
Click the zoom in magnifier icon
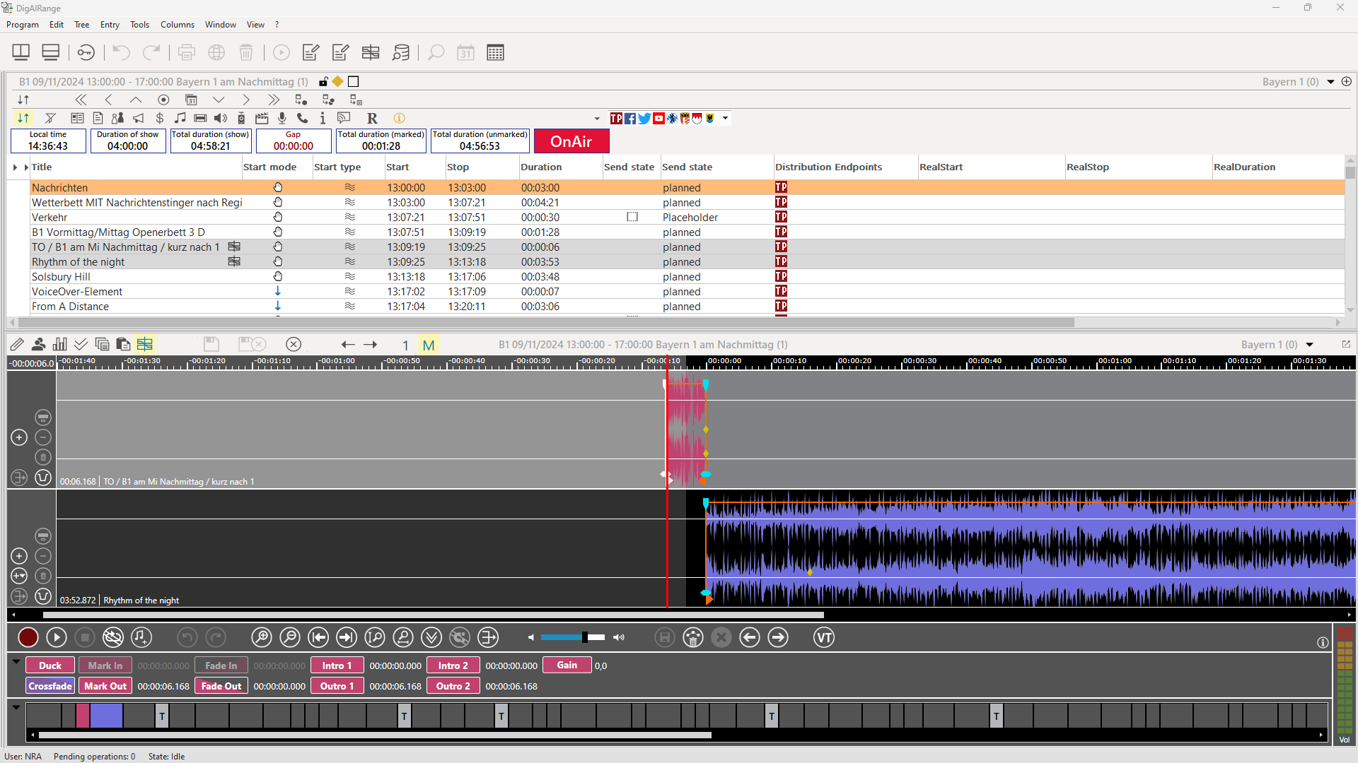[x=261, y=638]
